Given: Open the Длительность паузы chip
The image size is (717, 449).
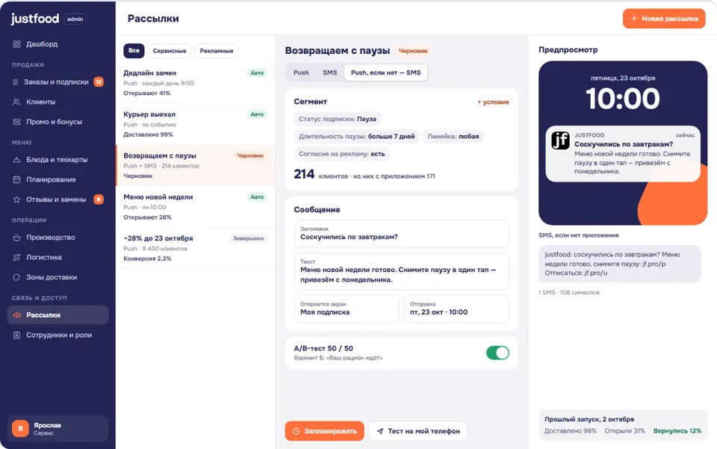Looking at the screenshot, I should tap(357, 136).
